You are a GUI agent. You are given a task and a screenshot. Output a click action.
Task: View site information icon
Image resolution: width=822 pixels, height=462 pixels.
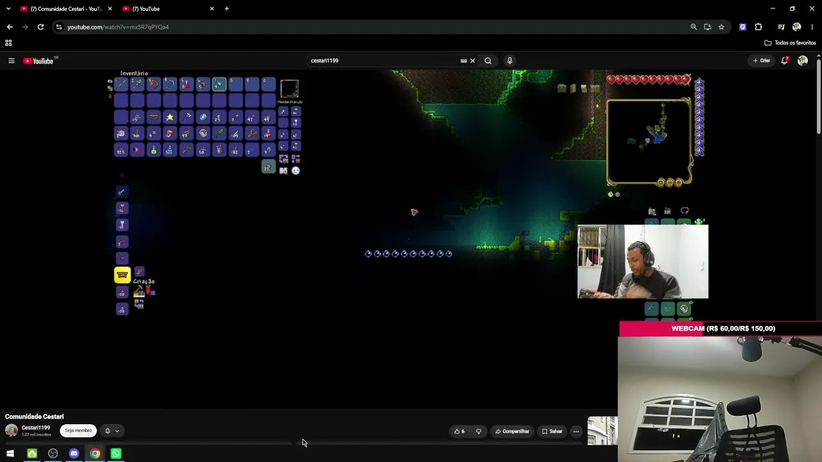59,27
